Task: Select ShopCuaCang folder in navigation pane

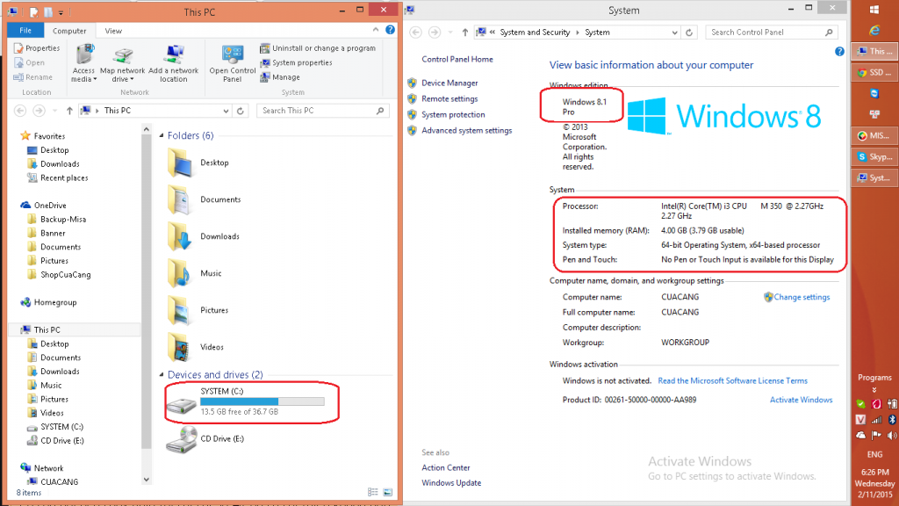Action: pyautogui.click(x=59, y=275)
